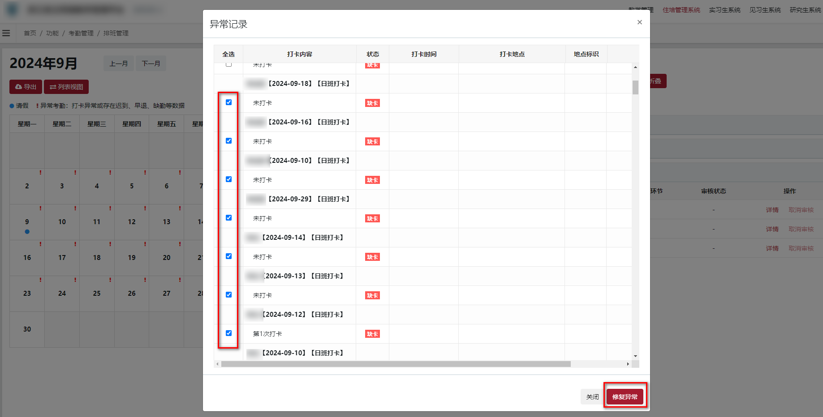This screenshot has width=823, height=417.
Task: Select day 12 in the September calendar
Action: 132,222
